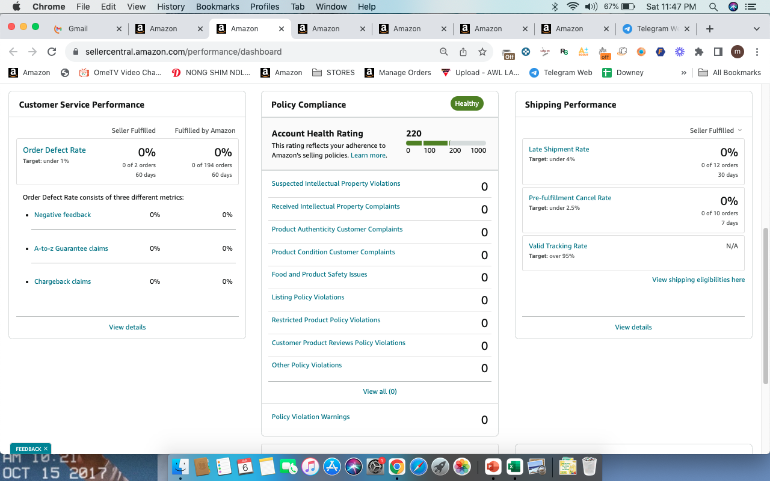770x481 pixels.
Task: Open Calendar from the Dock
Action: click(245, 466)
